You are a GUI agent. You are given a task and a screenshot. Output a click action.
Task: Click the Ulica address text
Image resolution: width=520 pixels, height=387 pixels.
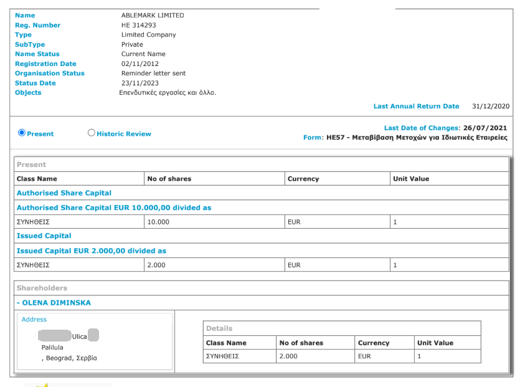pos(80,337)
